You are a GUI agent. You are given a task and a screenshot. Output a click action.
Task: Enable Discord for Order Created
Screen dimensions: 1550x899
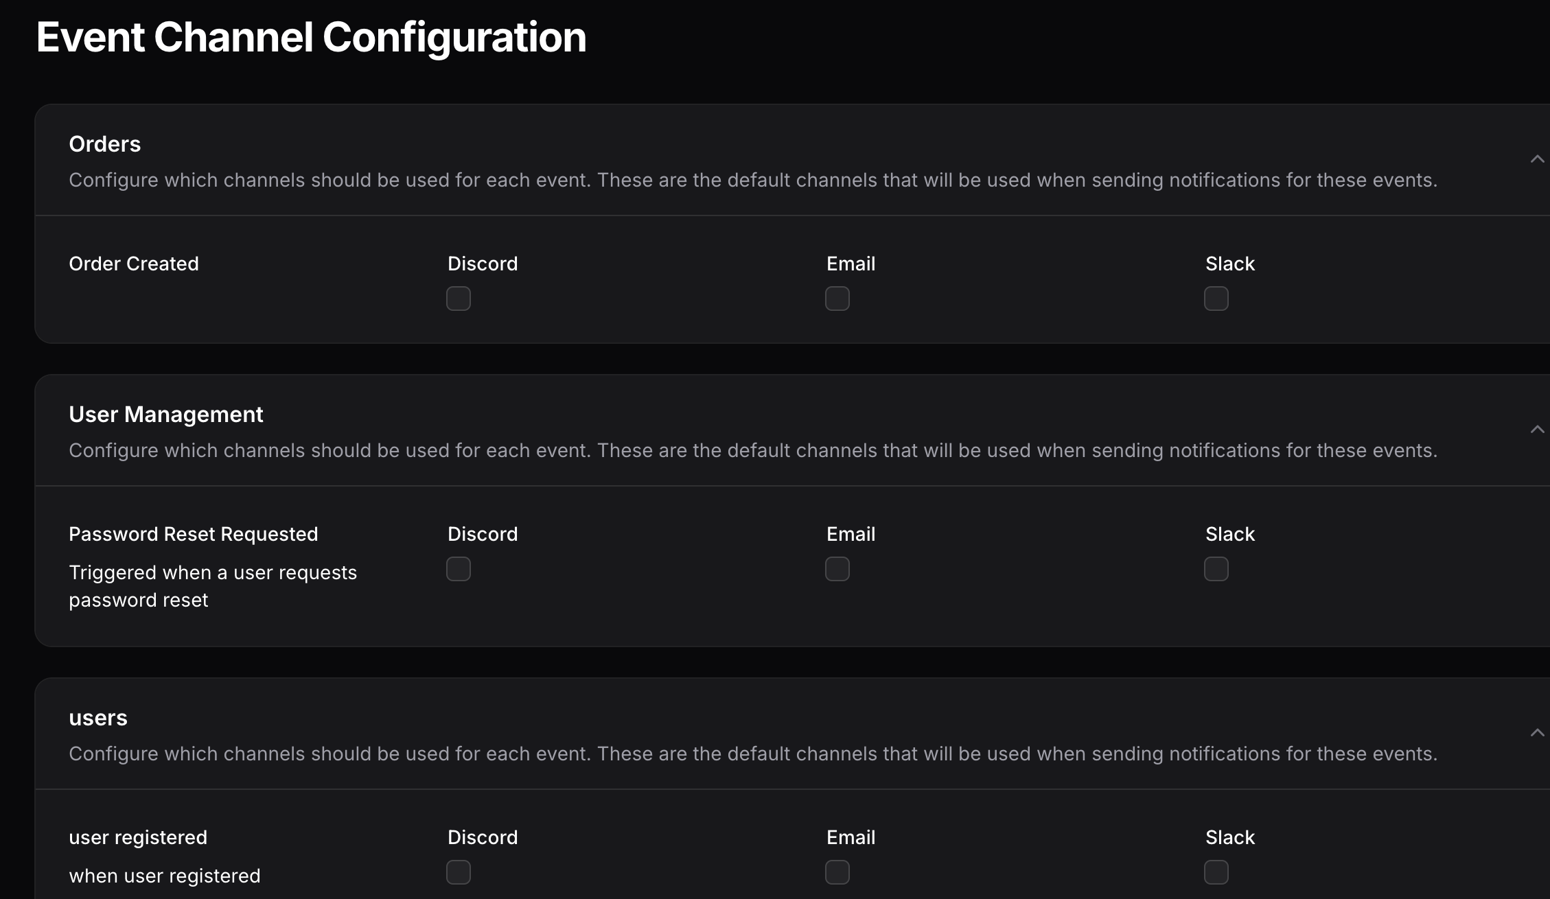coord(459,299)
